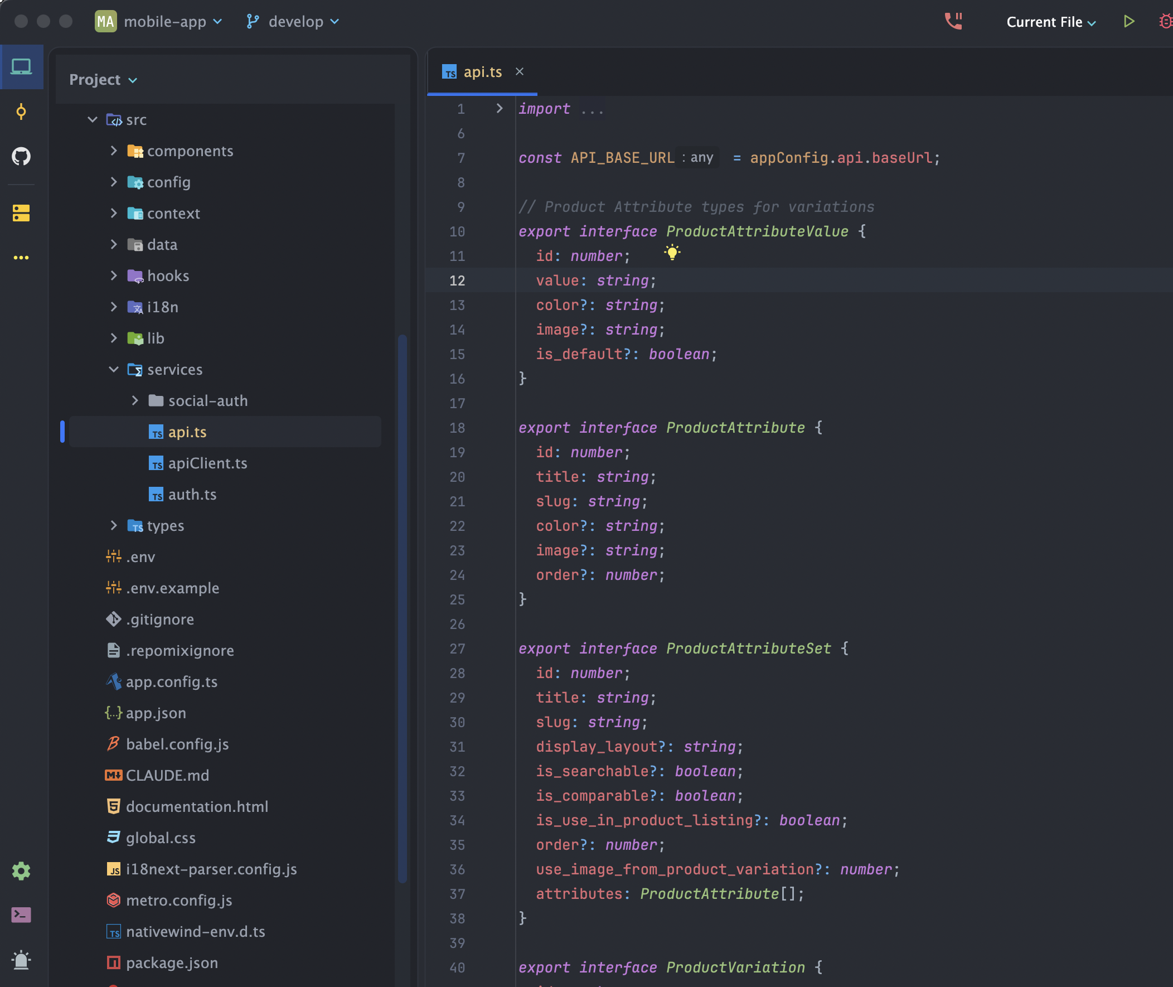Close the api.ts editor tab
The height and width of the screenshot is (987, 1173).
point(520,71)
